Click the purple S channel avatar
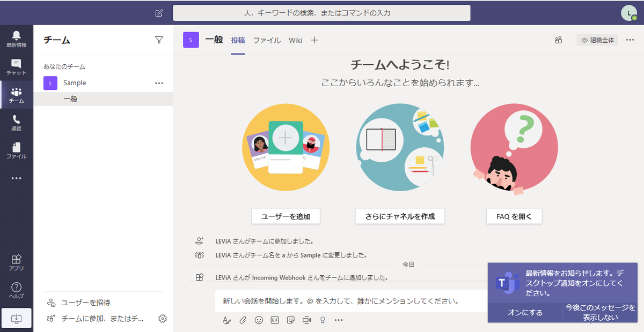The image size is (644, 332). coord(191,40)
